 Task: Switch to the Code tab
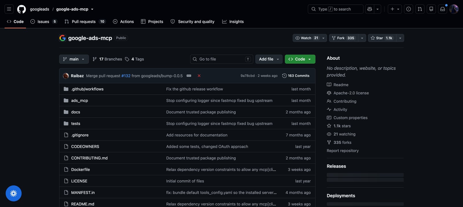coord(15,21)
